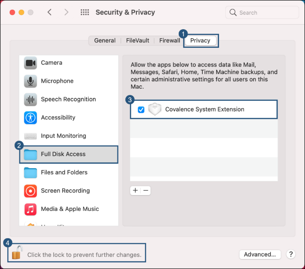Viewport: 305px width, 269px height.
Task: Click the help question mark button
Action: (x=291, y=255)
